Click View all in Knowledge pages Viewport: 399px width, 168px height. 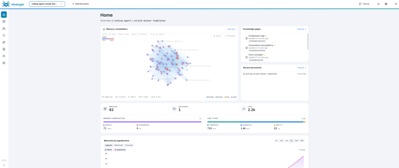point(302,29)
